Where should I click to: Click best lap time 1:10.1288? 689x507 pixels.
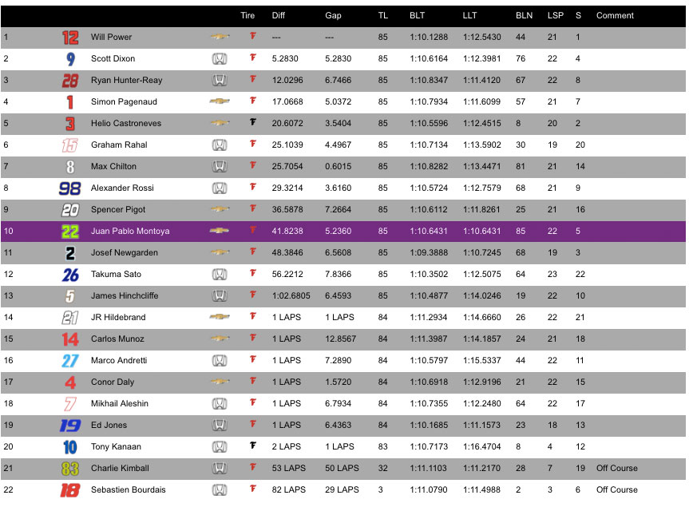tap(429, 38)
